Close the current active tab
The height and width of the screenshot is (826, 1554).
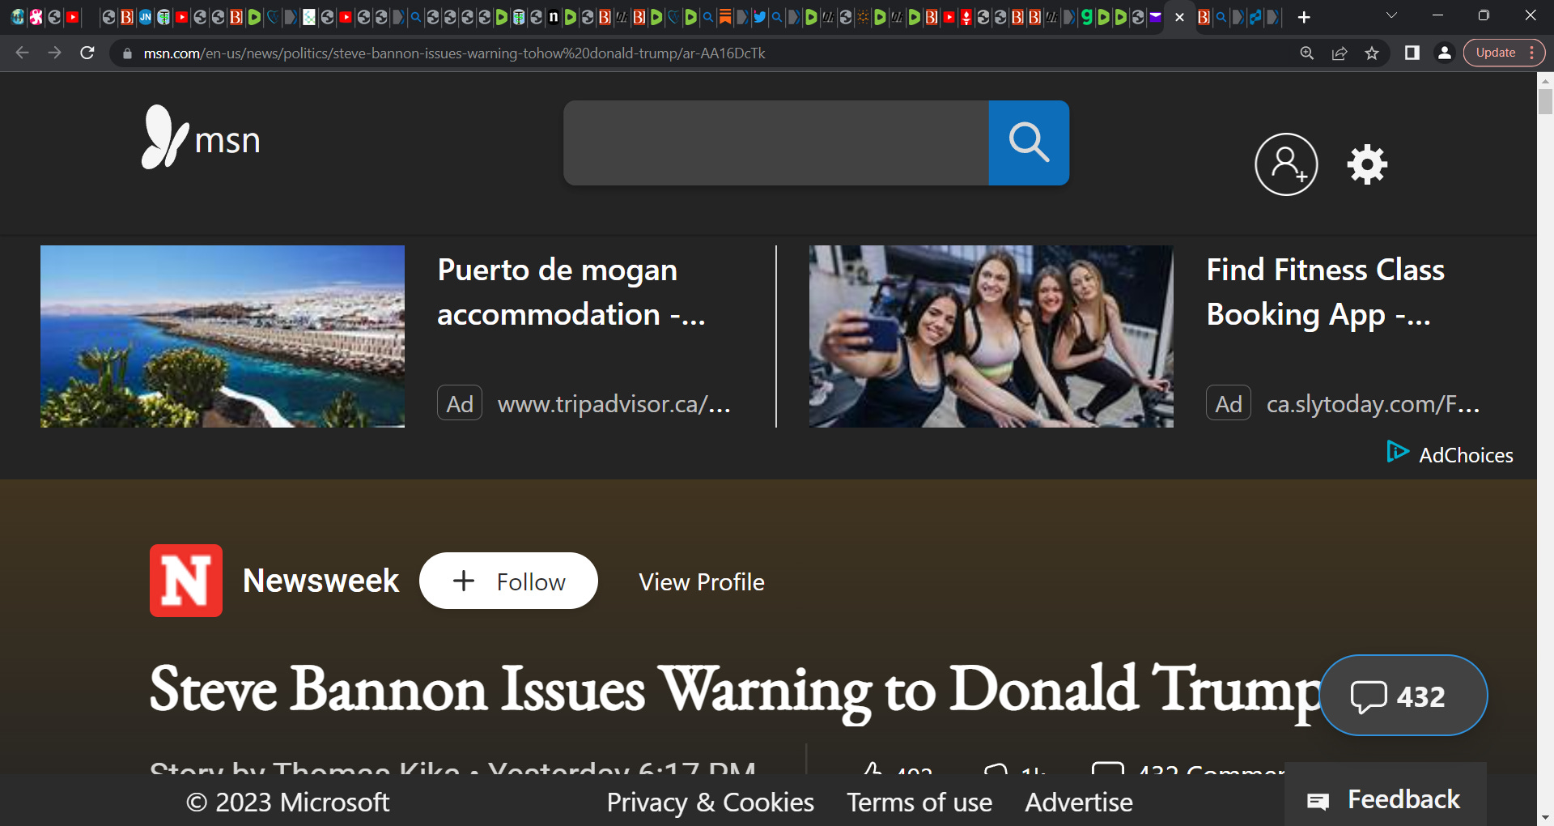click(1179, 17)
